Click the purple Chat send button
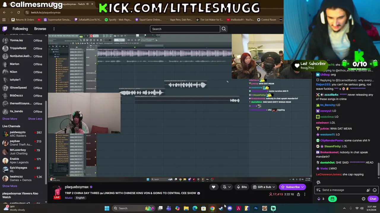The width and height of the screenshot is (380, 213). tap(373, 199)
